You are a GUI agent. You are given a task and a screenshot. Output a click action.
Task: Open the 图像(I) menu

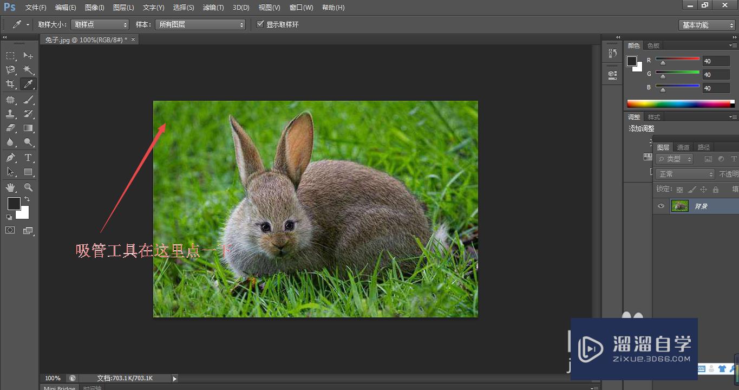94,8
